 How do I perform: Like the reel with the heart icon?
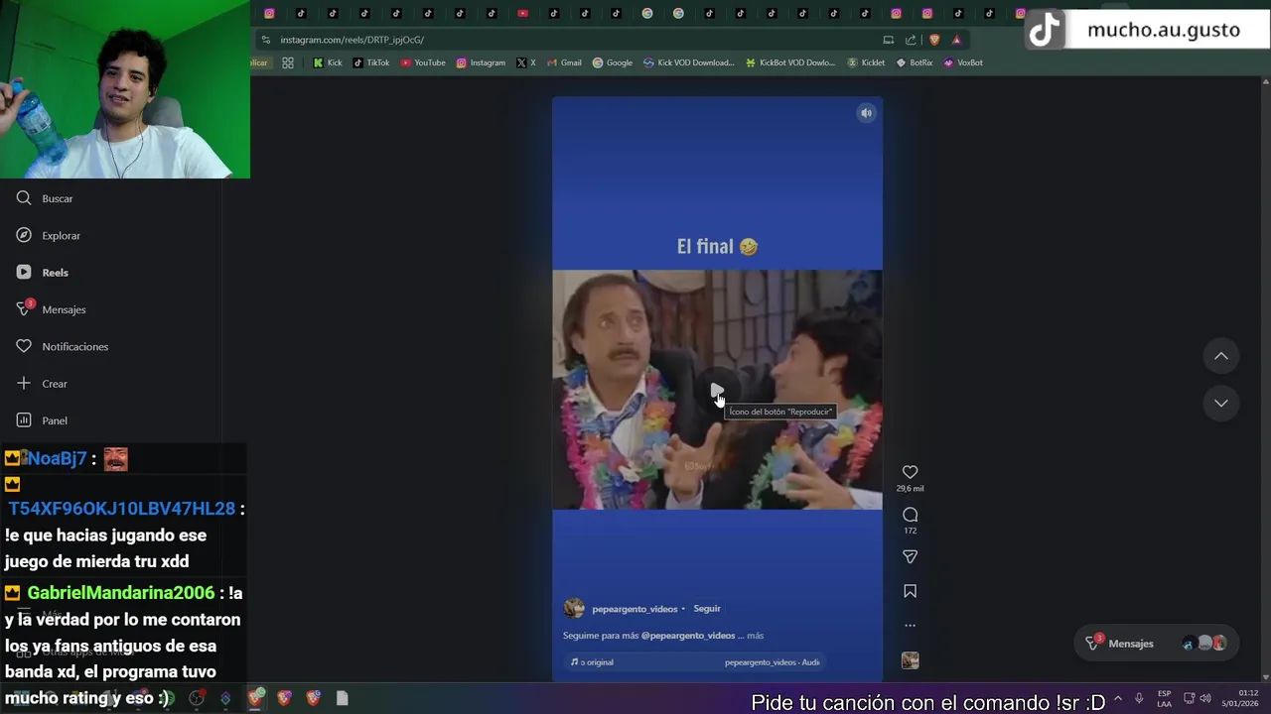pos(910,472)
